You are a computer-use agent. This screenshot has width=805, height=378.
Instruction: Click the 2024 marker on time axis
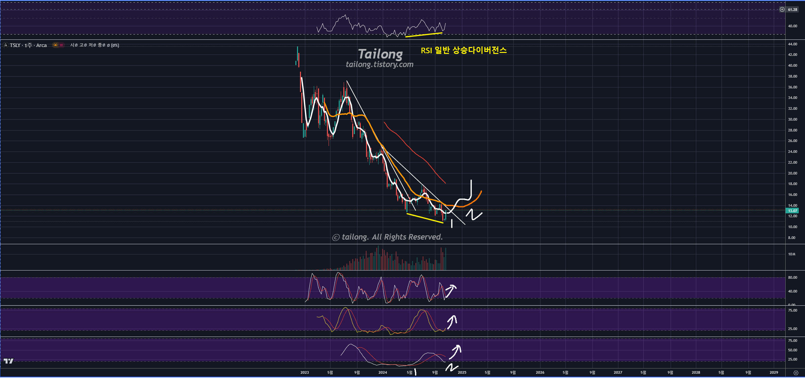tap(382, 372)
